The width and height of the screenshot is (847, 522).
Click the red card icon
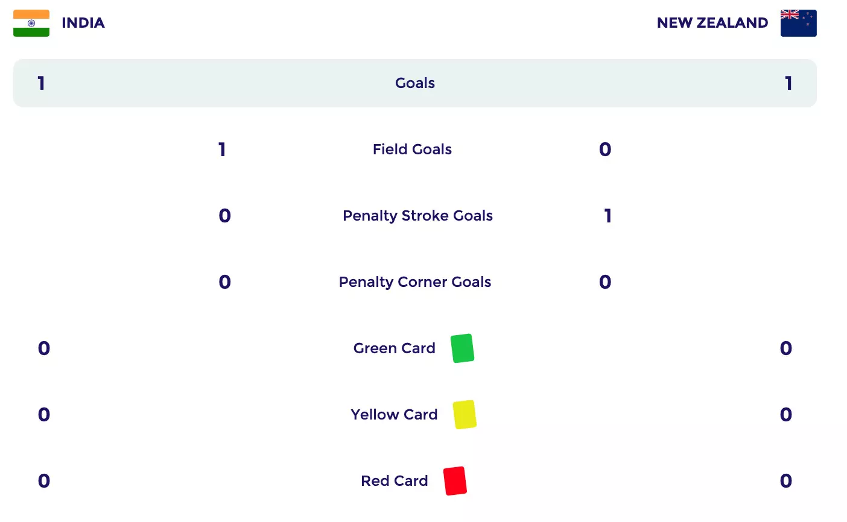[x=455, y=481]
